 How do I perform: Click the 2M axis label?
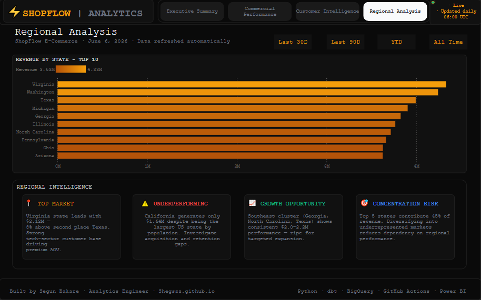click(237, 166)
